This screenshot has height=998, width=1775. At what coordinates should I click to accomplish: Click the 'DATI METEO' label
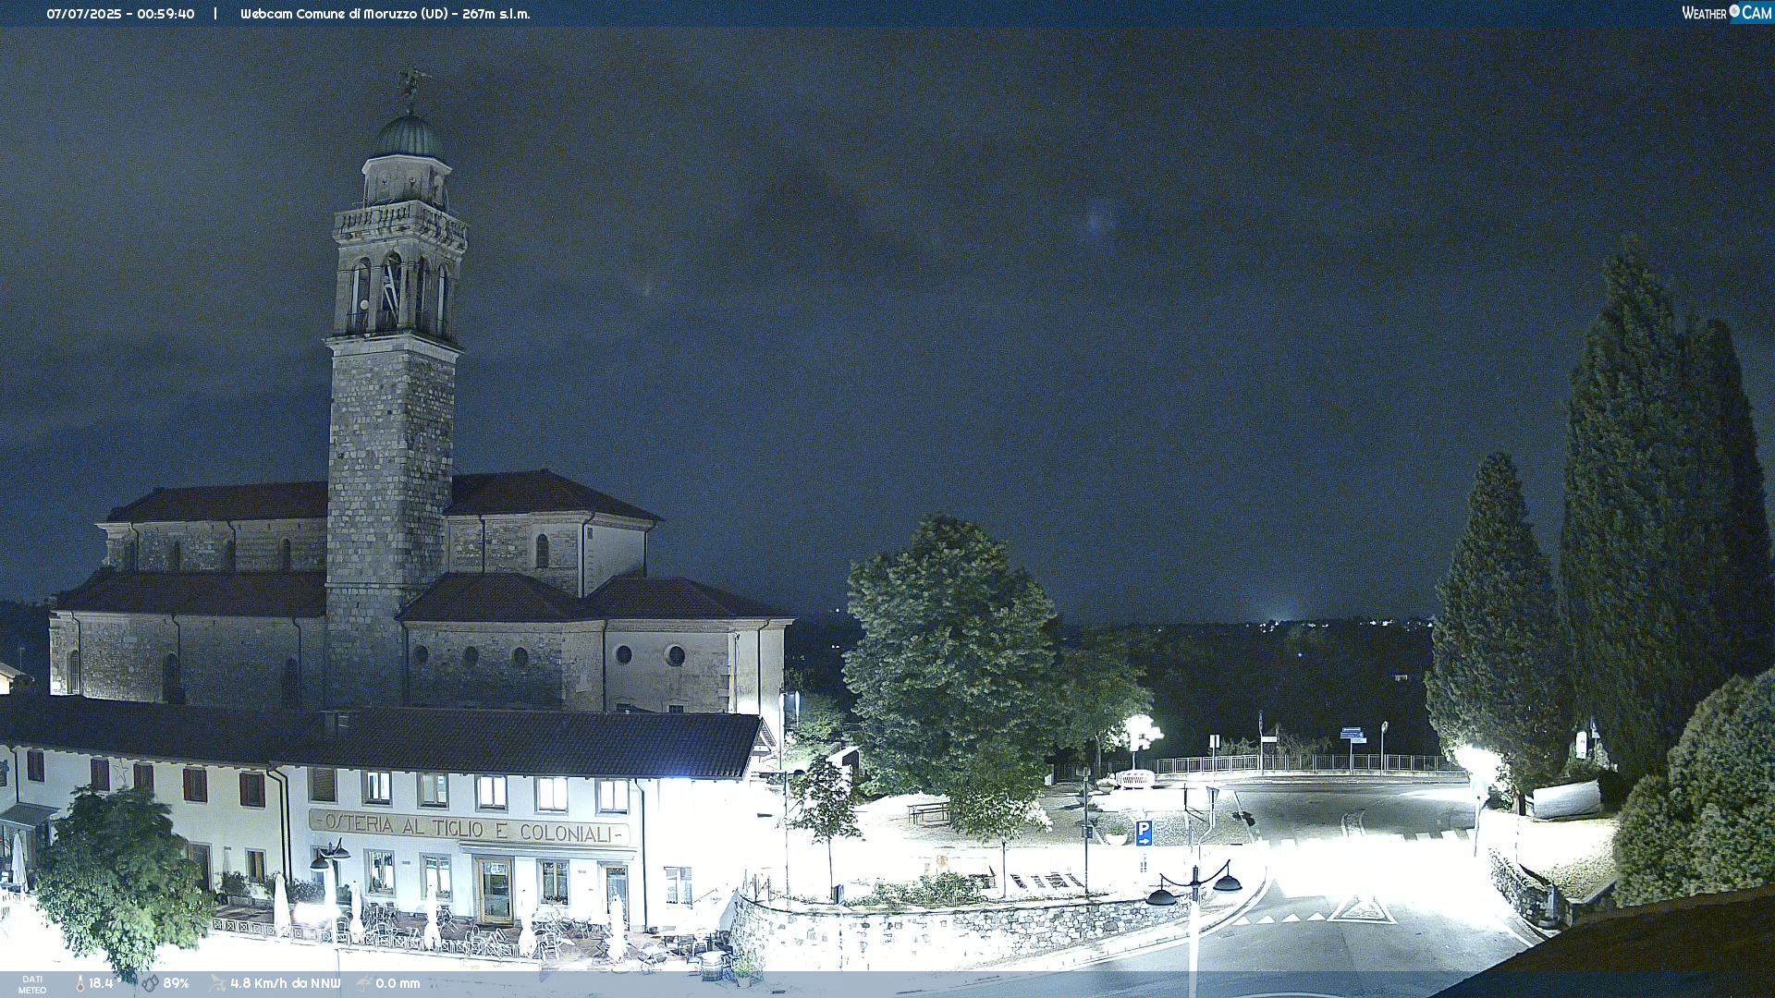32,984
